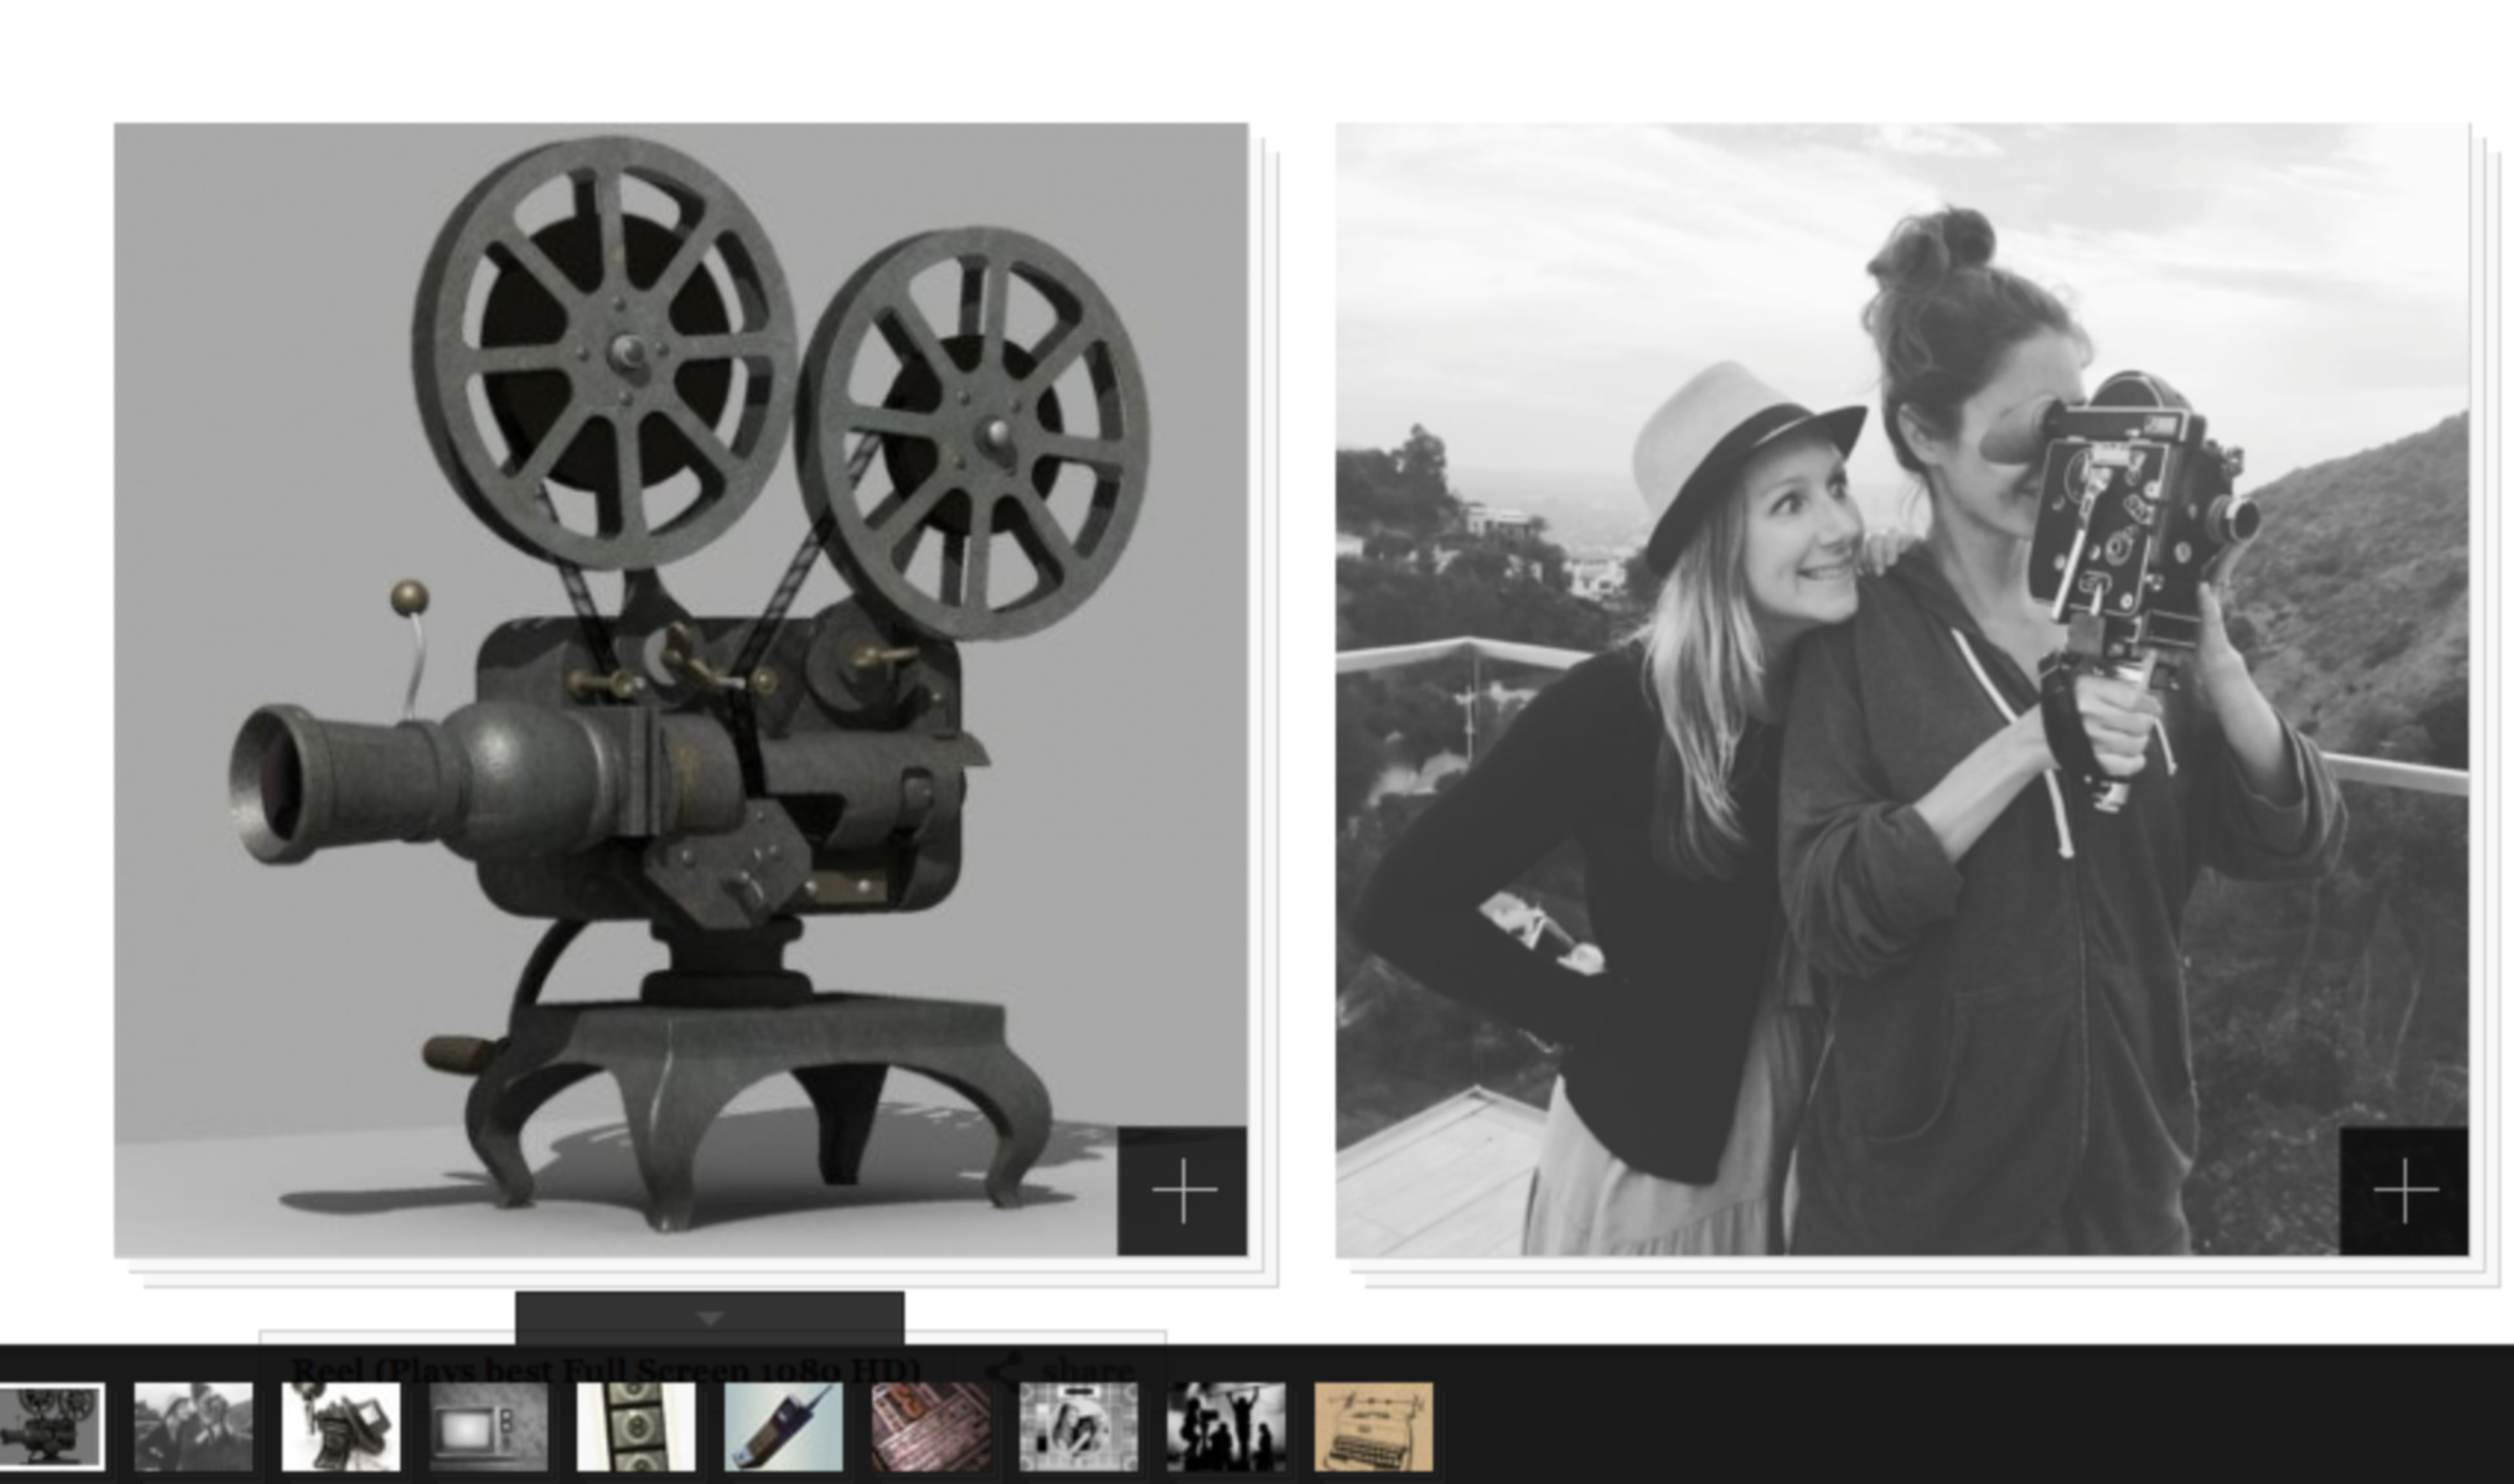Select the typewriter sketch thumbnail
Viewport: 2514px width, 1484px height.
(1373, 1427)
